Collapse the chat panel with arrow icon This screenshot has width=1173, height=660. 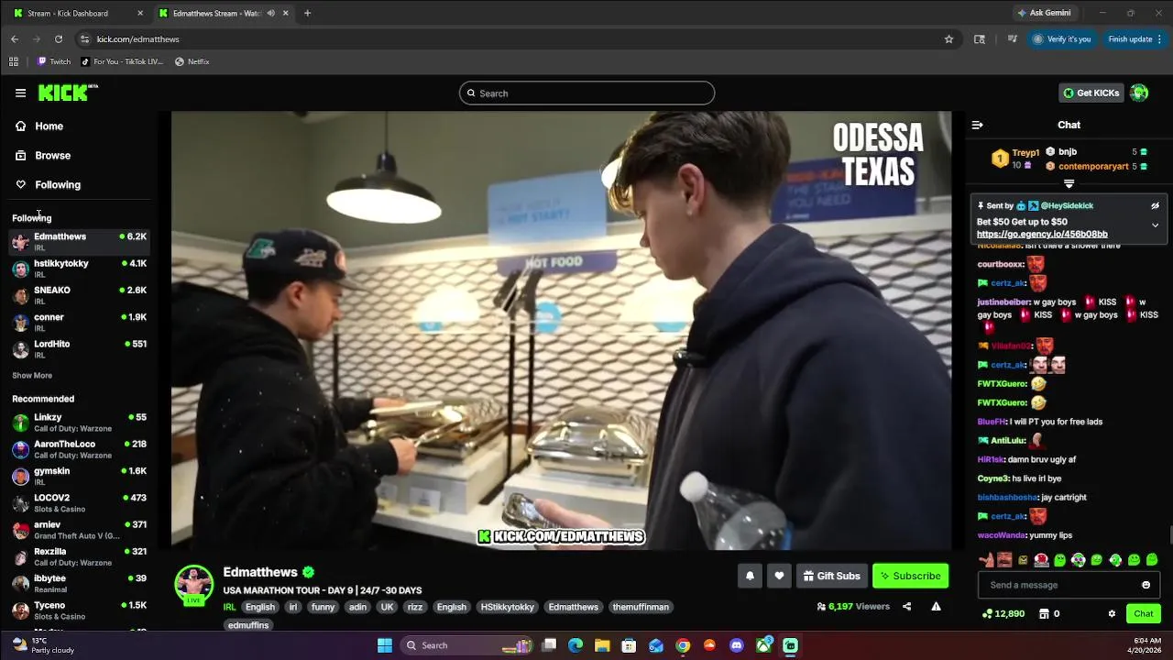(977, 125)
